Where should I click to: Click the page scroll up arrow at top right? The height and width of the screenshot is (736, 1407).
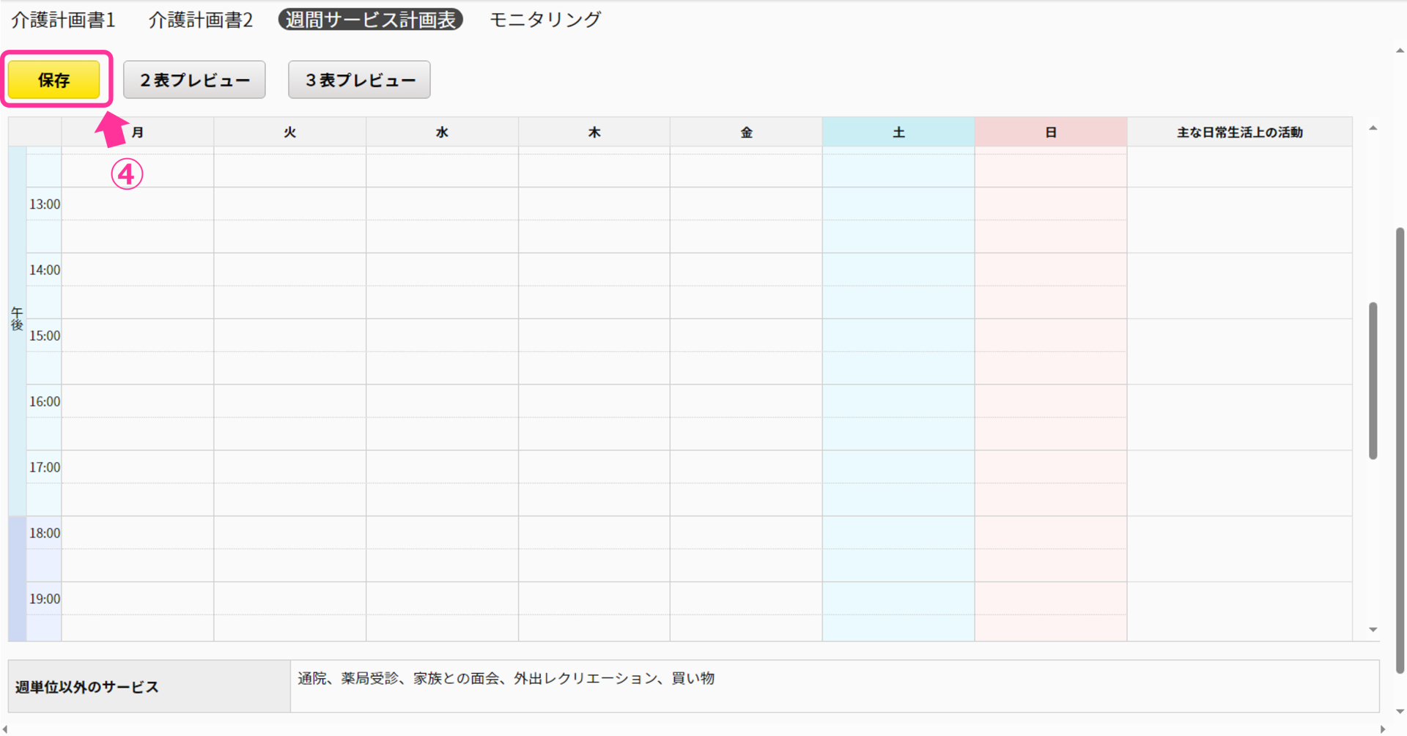click(1400, 51)
